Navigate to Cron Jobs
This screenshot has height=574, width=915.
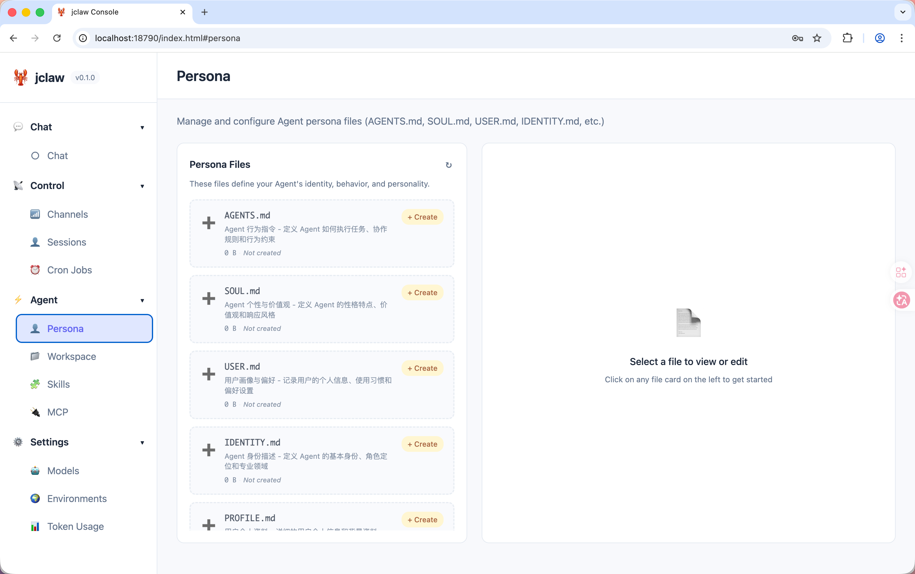[x=84, y=270]
